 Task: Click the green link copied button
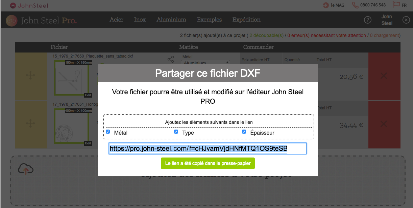(208, 163)
